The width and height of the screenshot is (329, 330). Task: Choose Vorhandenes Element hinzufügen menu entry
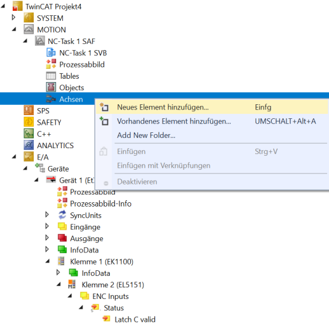coord(211,121)
